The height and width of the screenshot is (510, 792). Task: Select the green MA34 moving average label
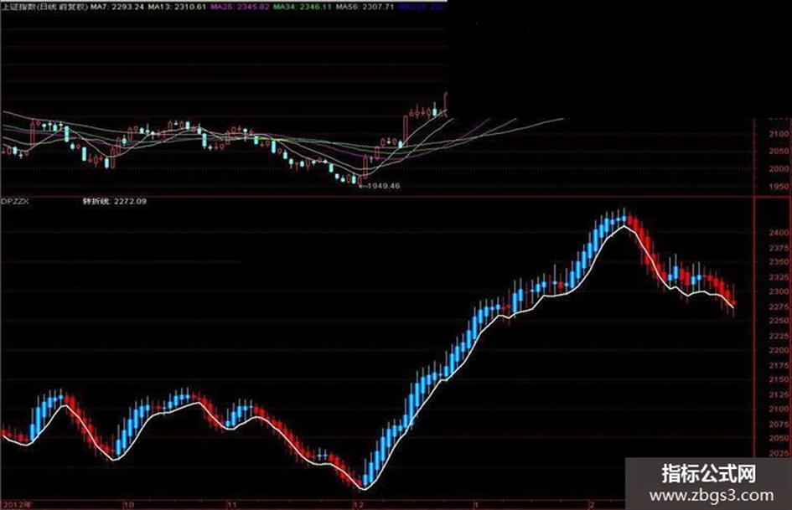(x=302, y=7)
